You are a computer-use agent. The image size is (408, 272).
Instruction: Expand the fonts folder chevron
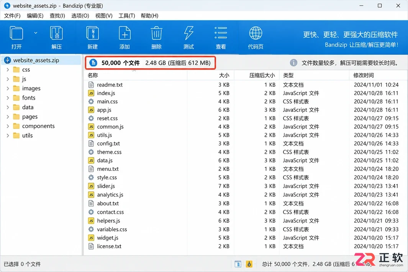click(8, 98)
